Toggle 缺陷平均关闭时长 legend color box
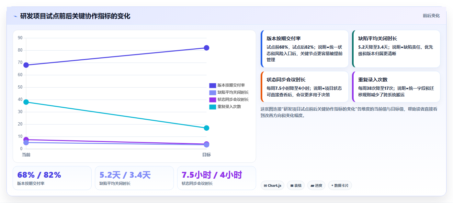453x203 pixels. 212,92
